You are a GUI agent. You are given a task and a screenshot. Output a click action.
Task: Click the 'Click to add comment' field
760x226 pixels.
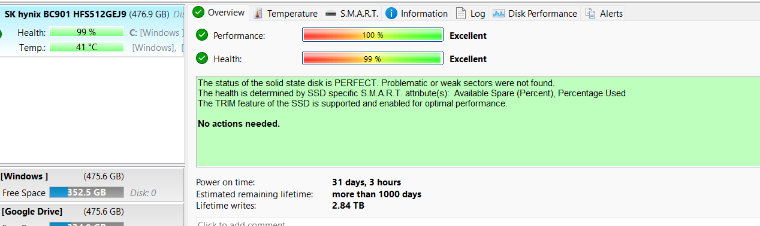pyautogui.click(x=478, y=222)
